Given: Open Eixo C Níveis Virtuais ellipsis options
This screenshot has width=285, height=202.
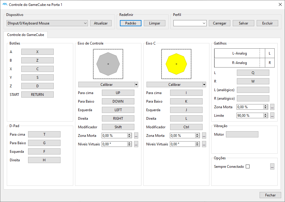Looking at the screenshot, I should pos(204,144).
